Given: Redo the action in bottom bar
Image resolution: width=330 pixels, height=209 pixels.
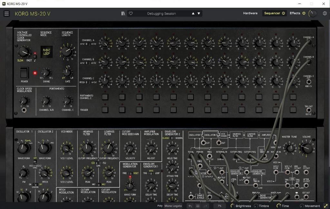Looking at the screenshot, I should (x=206, y=206).
